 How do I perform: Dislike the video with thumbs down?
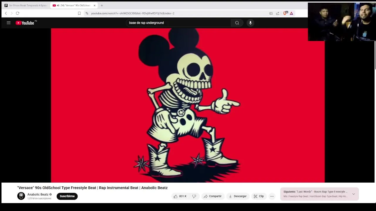pos(194,196)
